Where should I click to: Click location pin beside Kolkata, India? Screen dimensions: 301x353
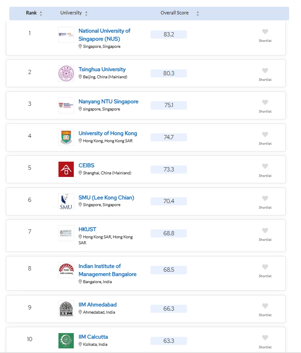80,344
